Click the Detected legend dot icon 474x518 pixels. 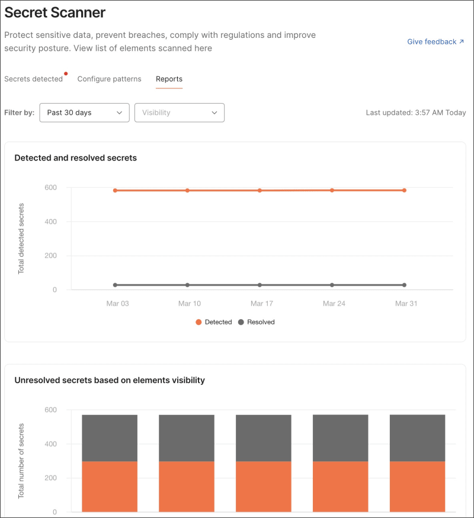point(198,322)
